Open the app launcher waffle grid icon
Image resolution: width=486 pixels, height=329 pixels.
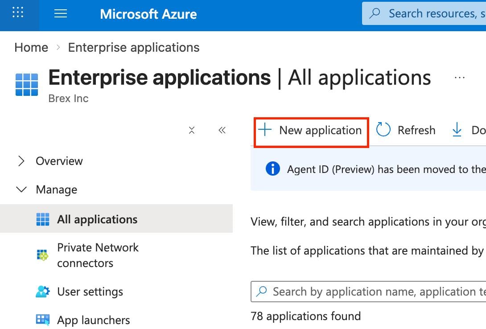(x=18, y=13)
